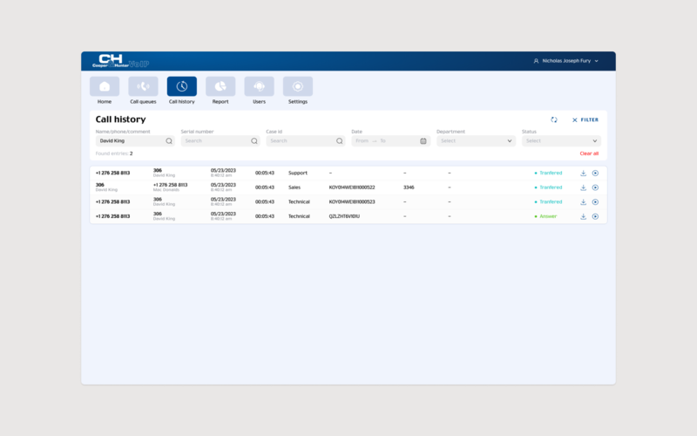Open the Call queues section
Viewport: 697px width, 436px height.
[x=143, y=86]
